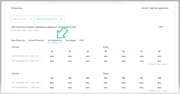Viewport: 180px width, 94px height.
Task: Click 50% in zone 368 ENV, IMP row
Action: point(159,83)
